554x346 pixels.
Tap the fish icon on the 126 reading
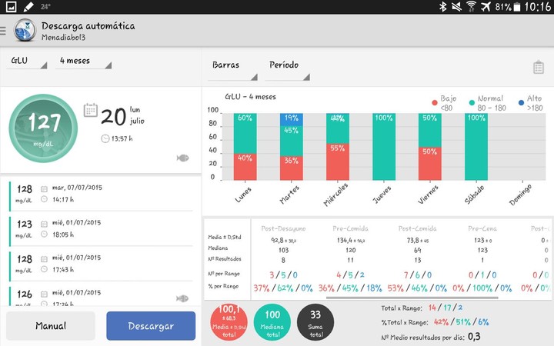pos(182,298)
